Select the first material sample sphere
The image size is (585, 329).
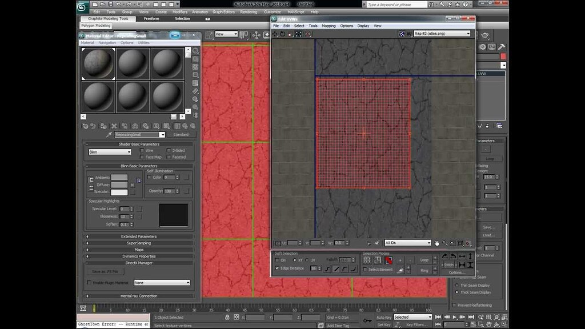[x=97, y=63]
